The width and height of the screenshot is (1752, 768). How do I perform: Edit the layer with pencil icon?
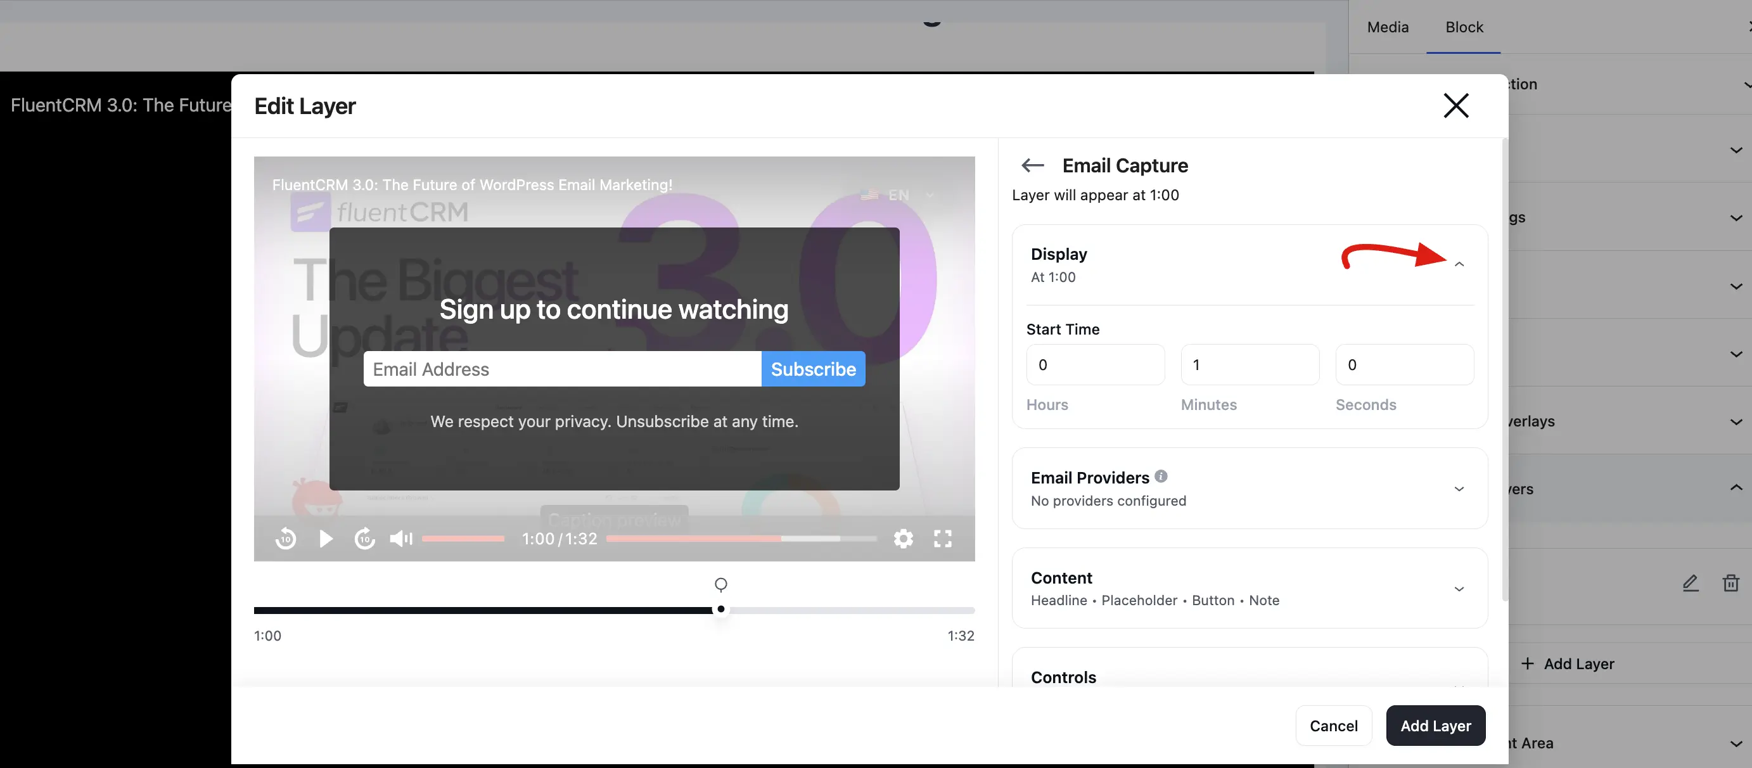coord(1690,583)
